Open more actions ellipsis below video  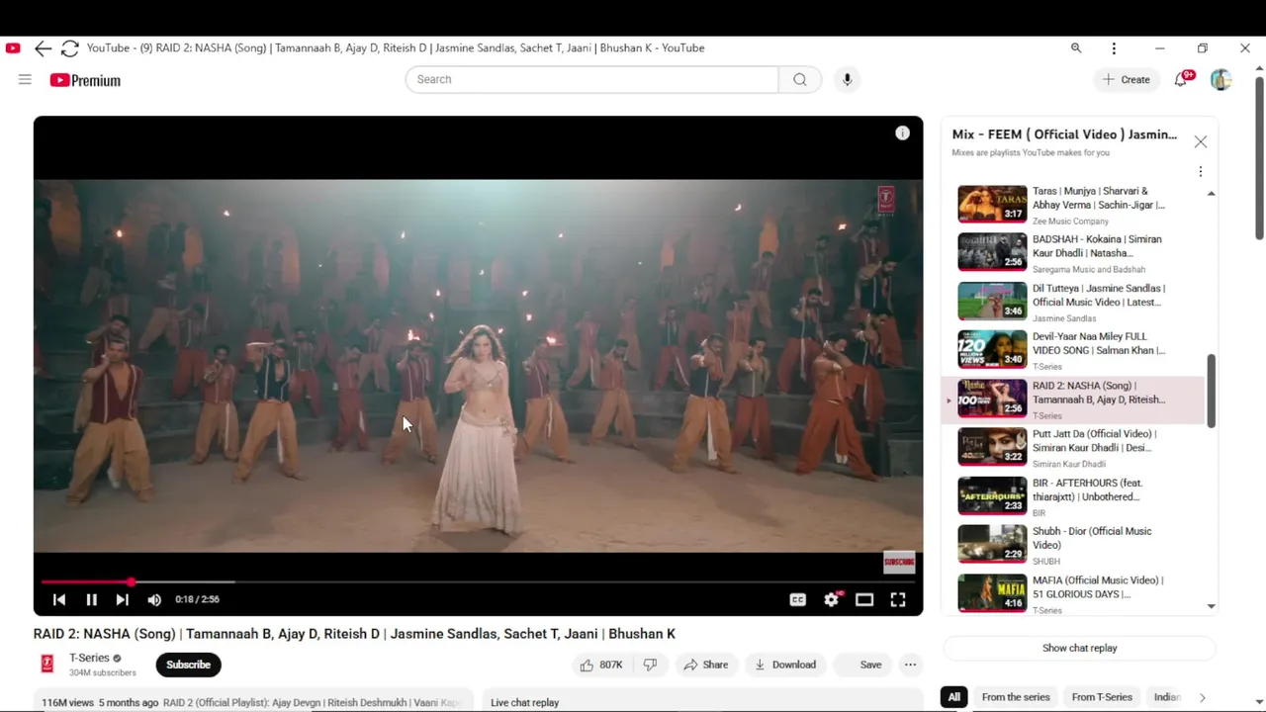click(910, 665)
